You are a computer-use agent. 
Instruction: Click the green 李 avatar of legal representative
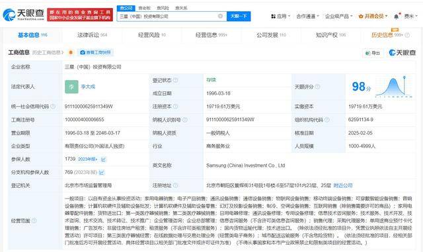(x=71, y=87)
